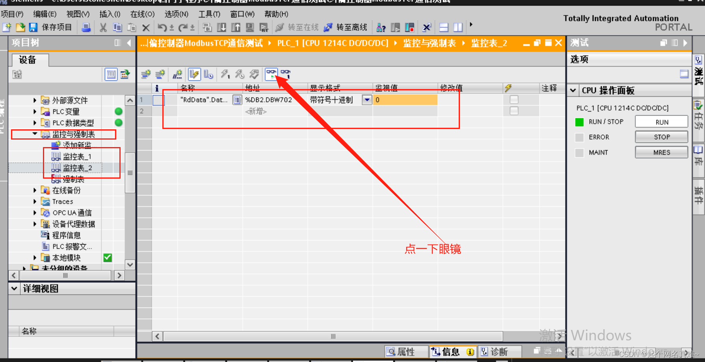Toggle advanced settings columns icon
This screenshot has height=362, width=705.
point(208,74)
